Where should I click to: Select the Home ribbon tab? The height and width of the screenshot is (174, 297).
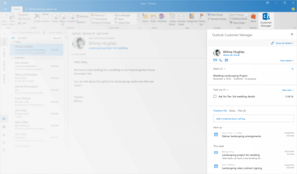click(17, 9)
